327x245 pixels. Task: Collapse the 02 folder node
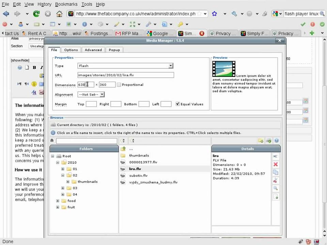point(63,175)
